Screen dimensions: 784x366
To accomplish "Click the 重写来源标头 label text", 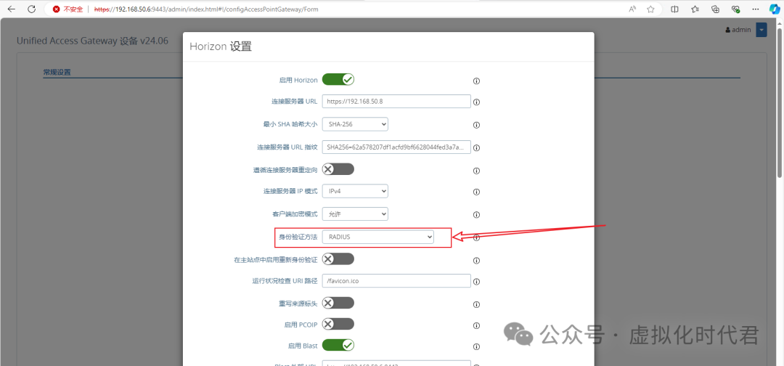I will click(x=298, y=304).
